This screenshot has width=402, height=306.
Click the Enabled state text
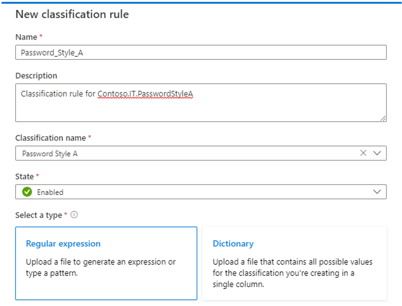(50, 192)
